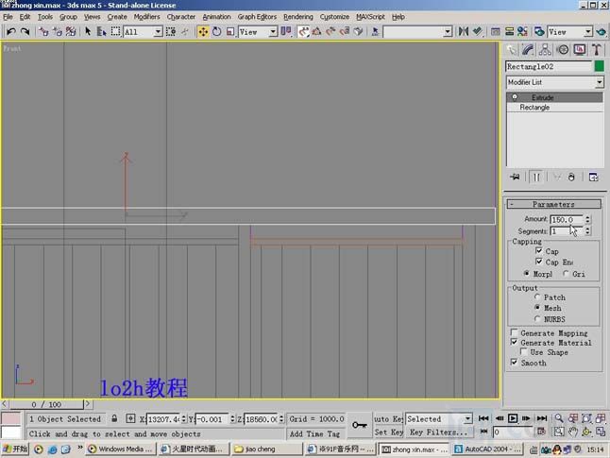
Task: Open the Graph Editors menu
Action: point(257,17)
